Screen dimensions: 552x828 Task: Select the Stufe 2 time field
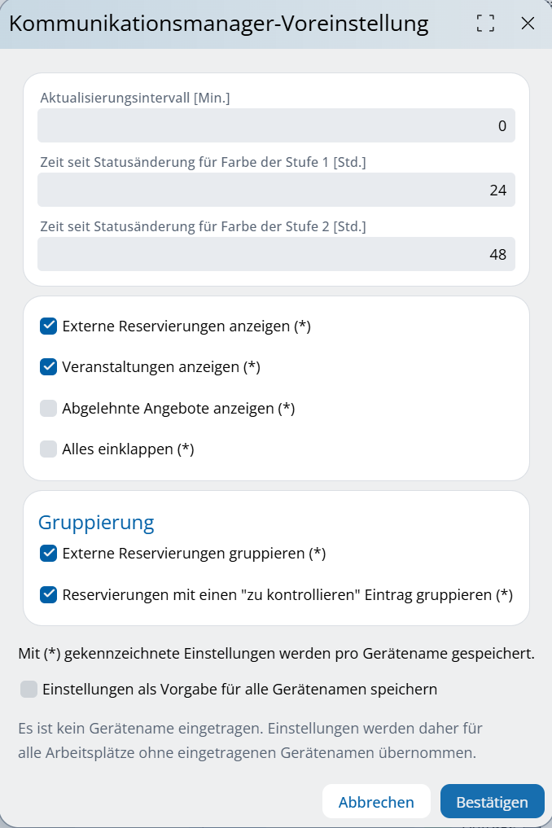276,254
